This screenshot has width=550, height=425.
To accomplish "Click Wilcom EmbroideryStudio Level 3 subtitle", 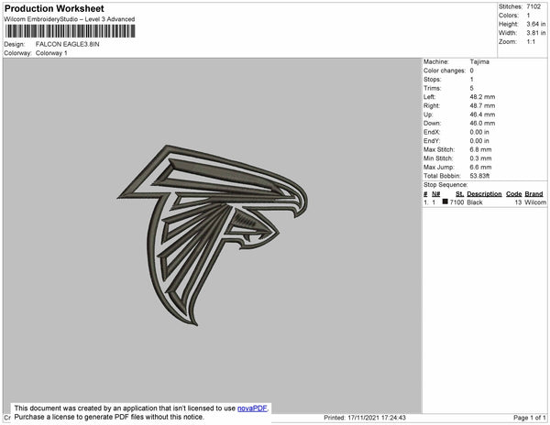I will tap(70, 19).
